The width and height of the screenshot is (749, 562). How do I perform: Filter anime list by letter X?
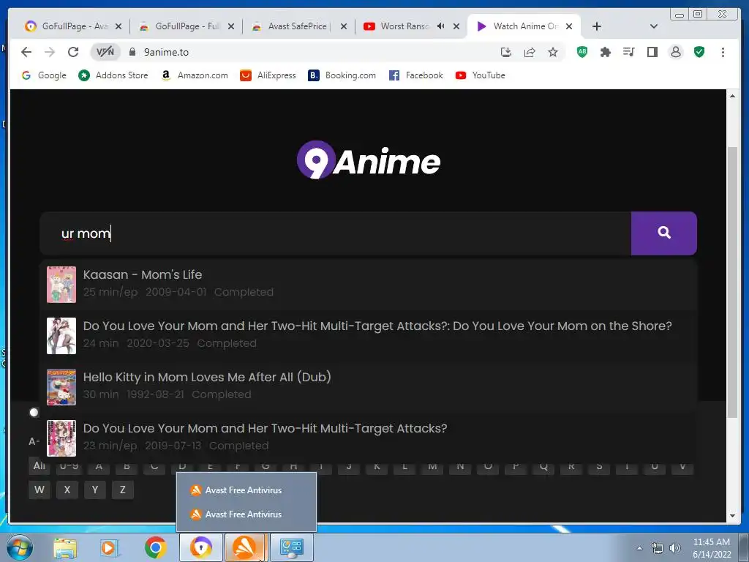click(67, 490)
